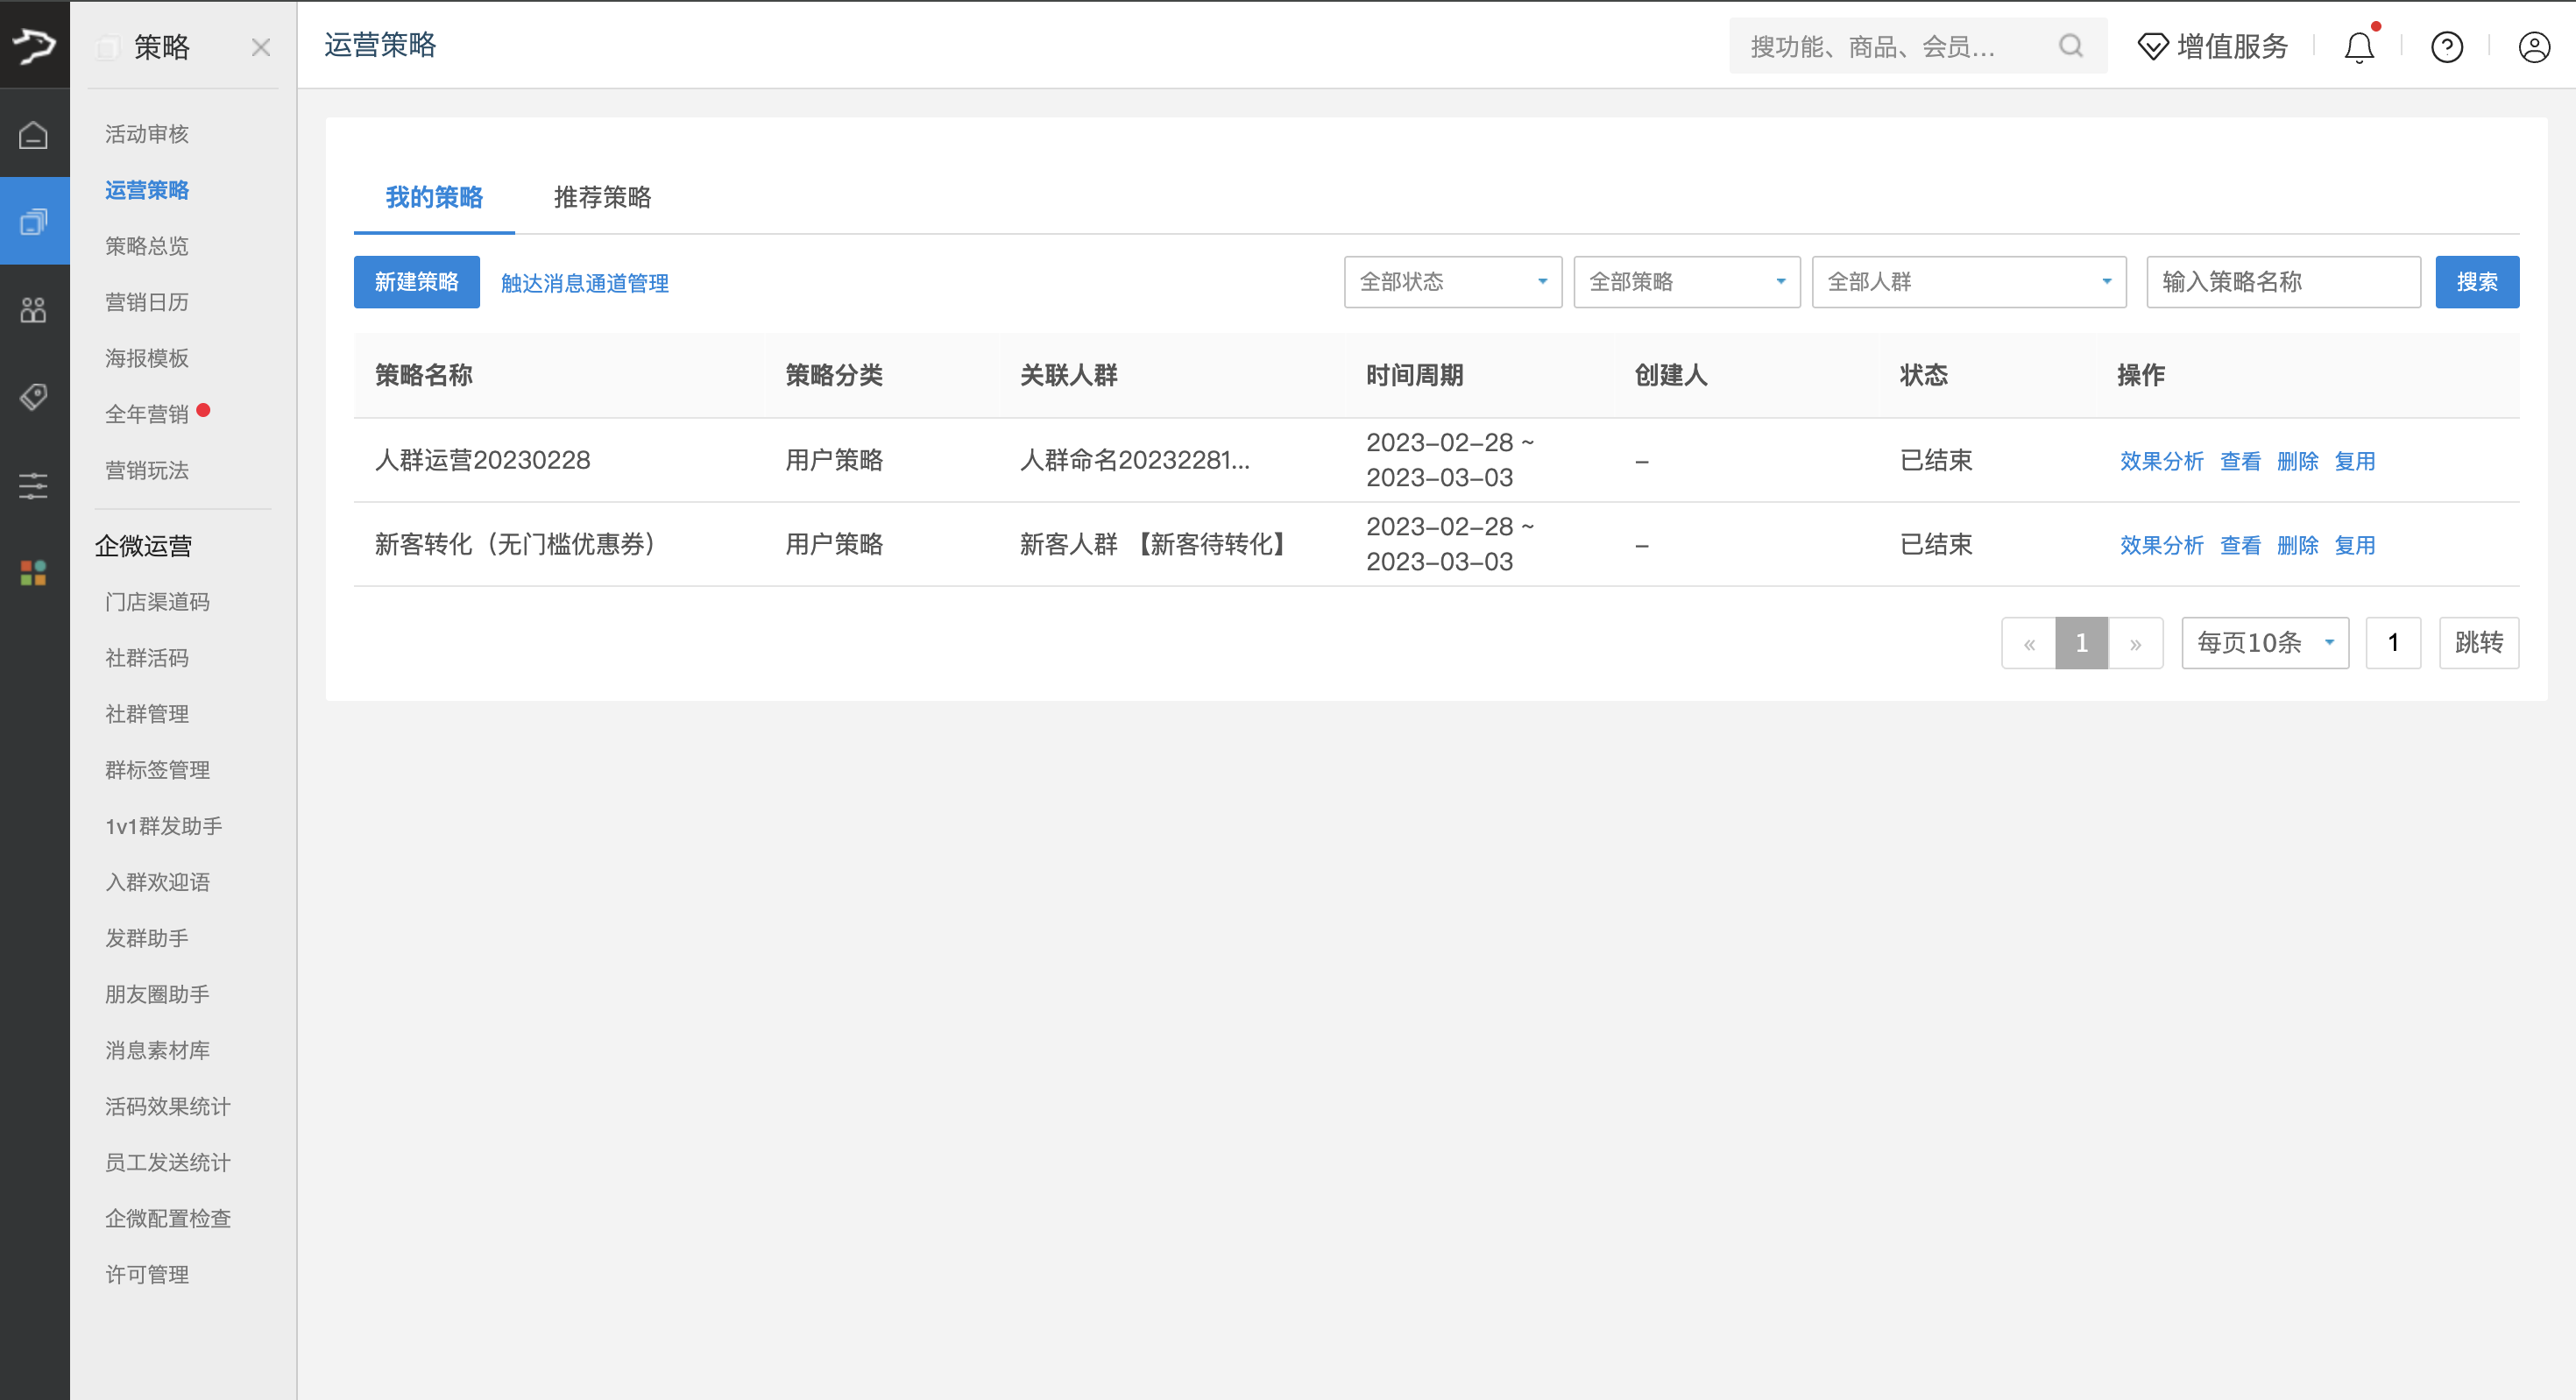Open the price tag icon in left rail
This screenshot has width=2576, height=1400.
point(34,398)
